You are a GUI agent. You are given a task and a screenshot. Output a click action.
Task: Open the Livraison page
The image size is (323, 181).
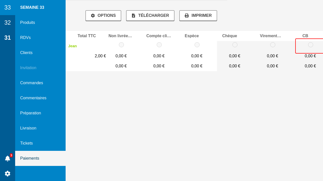point(28,128)
